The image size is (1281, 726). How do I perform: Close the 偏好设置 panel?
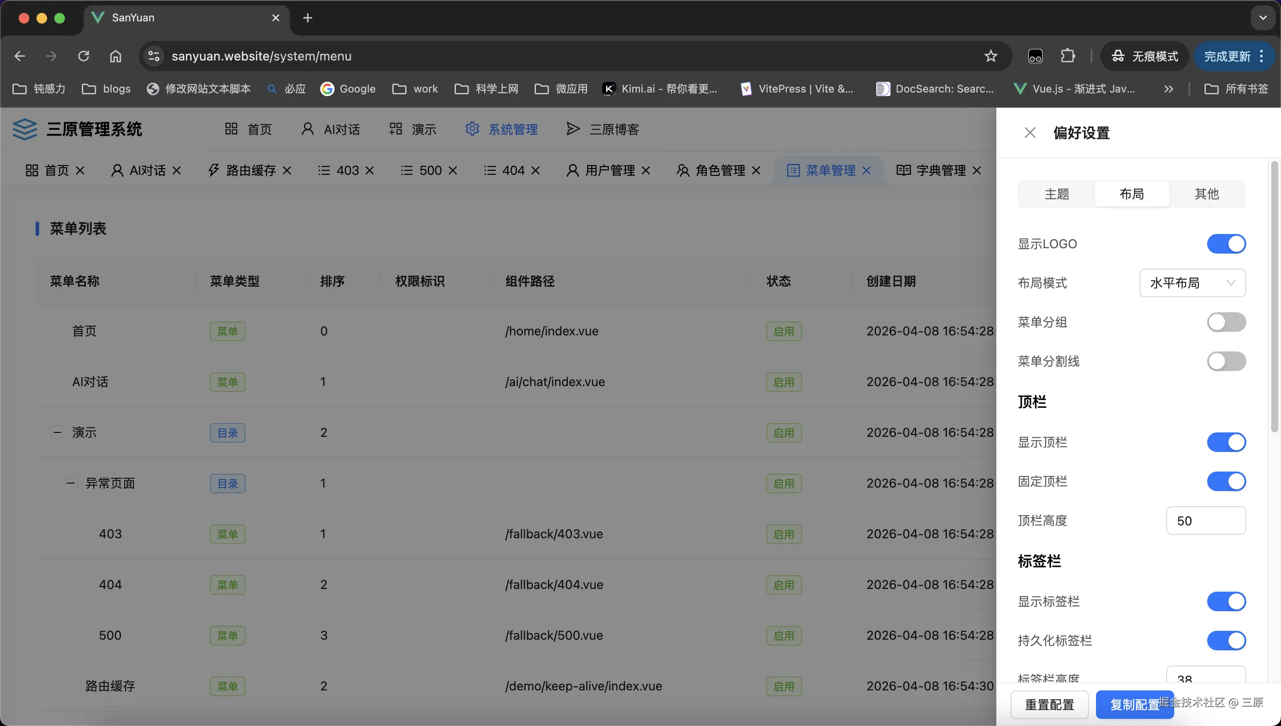click(1030, 132)
